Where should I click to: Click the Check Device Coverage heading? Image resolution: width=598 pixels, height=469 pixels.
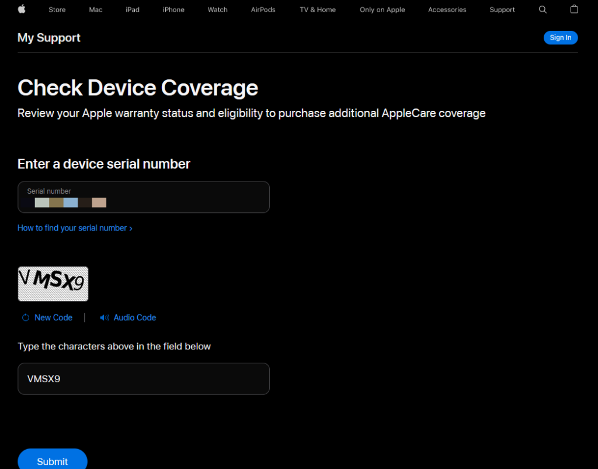138,88
